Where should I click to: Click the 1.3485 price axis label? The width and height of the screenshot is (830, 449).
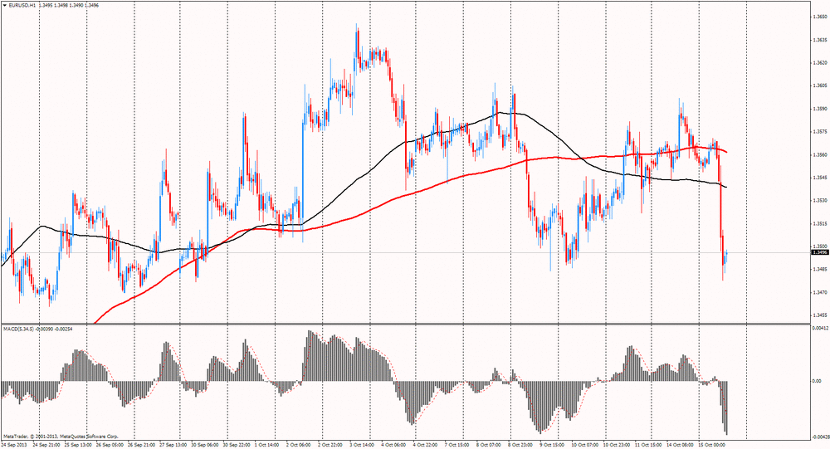point(820,269)
